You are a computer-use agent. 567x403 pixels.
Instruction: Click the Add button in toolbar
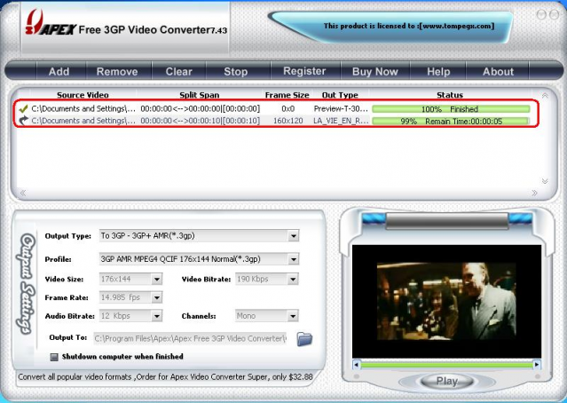59,71
